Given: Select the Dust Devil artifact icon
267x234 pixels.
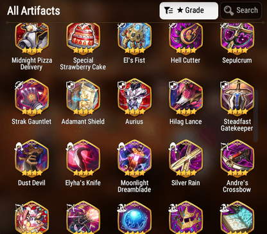Looking at the screenshot, I should tap(31, 158).
